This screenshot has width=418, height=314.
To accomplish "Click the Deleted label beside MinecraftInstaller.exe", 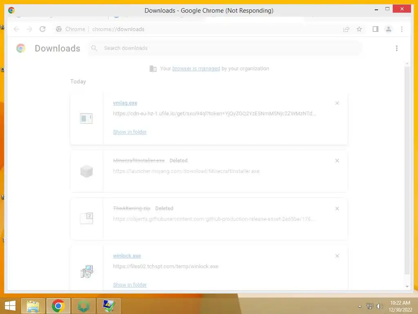I will point(178,160).
